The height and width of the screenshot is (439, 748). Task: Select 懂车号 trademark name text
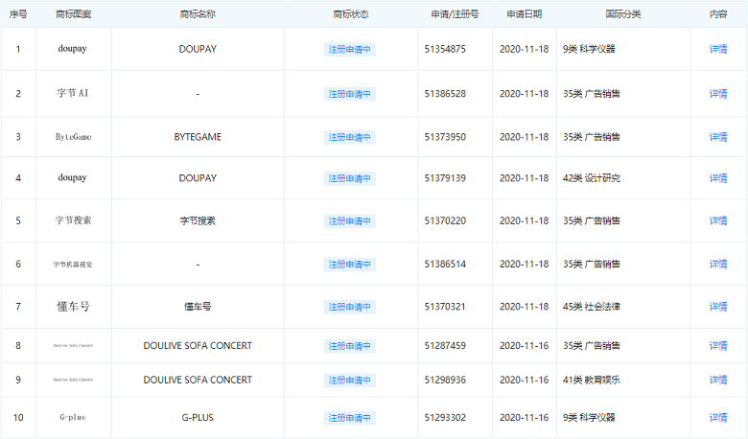198,307
